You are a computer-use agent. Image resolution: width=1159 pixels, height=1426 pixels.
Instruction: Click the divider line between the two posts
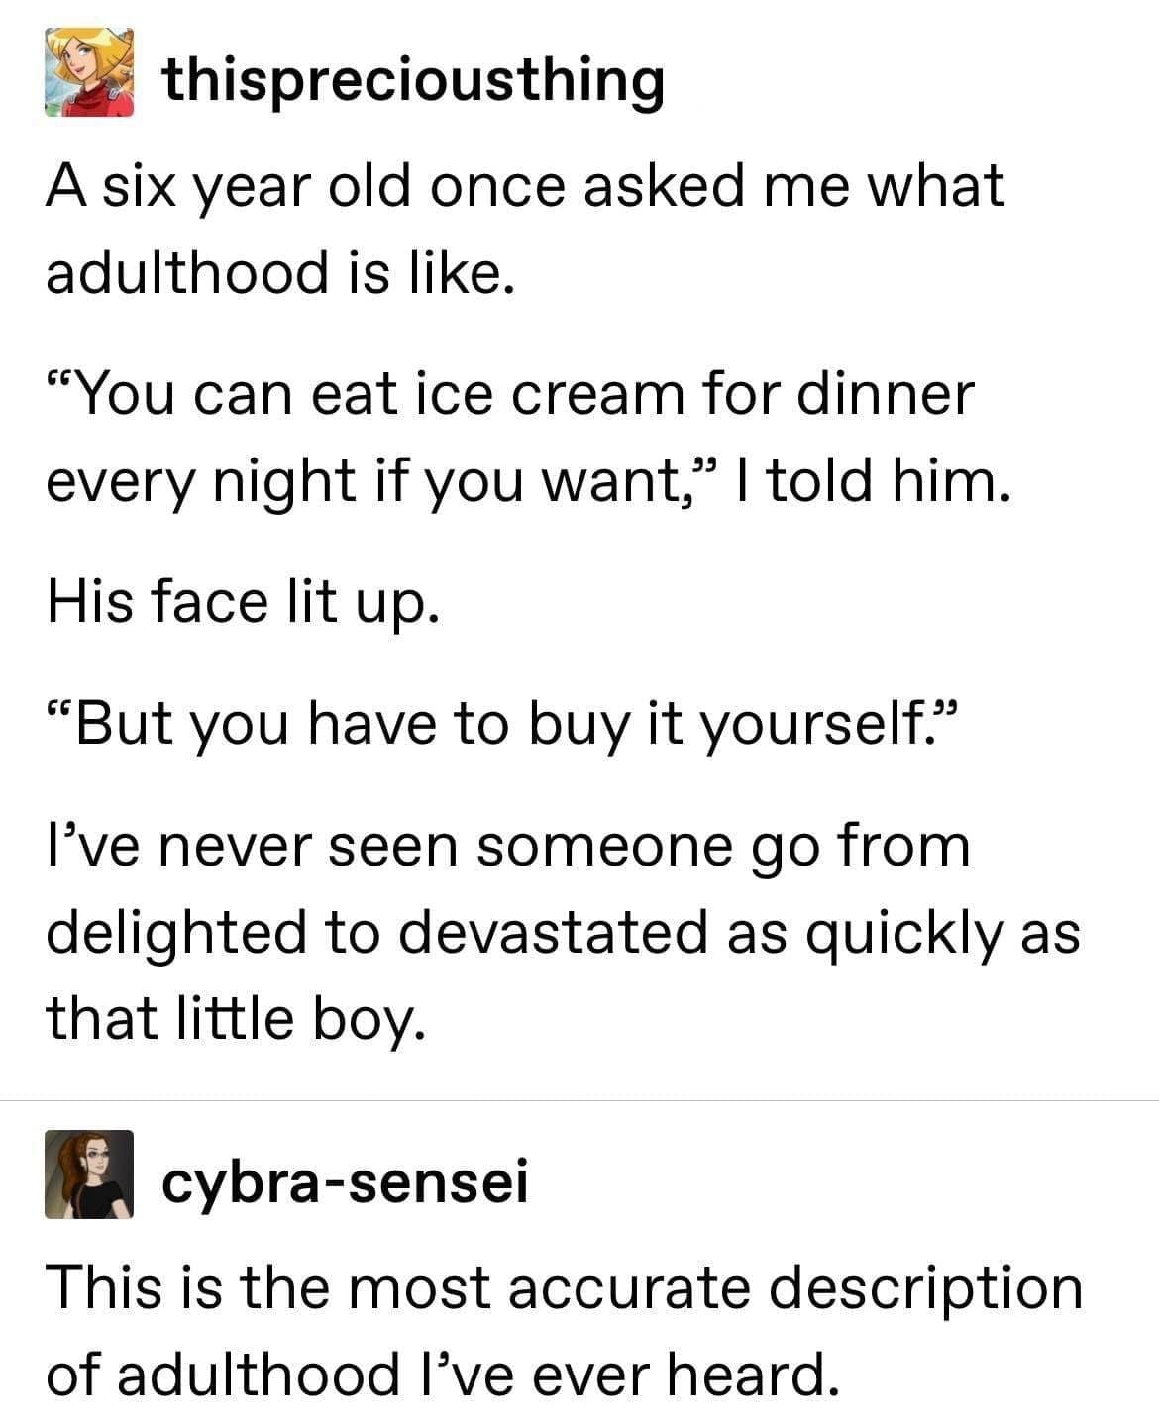pyautogui.click(x=579, y=1100)
